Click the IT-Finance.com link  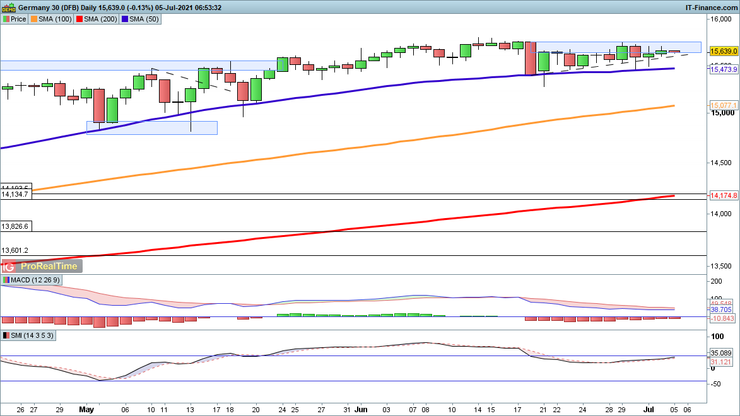pos(710,8)
